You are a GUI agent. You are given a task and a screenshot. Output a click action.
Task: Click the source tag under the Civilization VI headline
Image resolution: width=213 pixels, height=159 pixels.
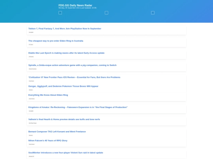coord(32,81)
